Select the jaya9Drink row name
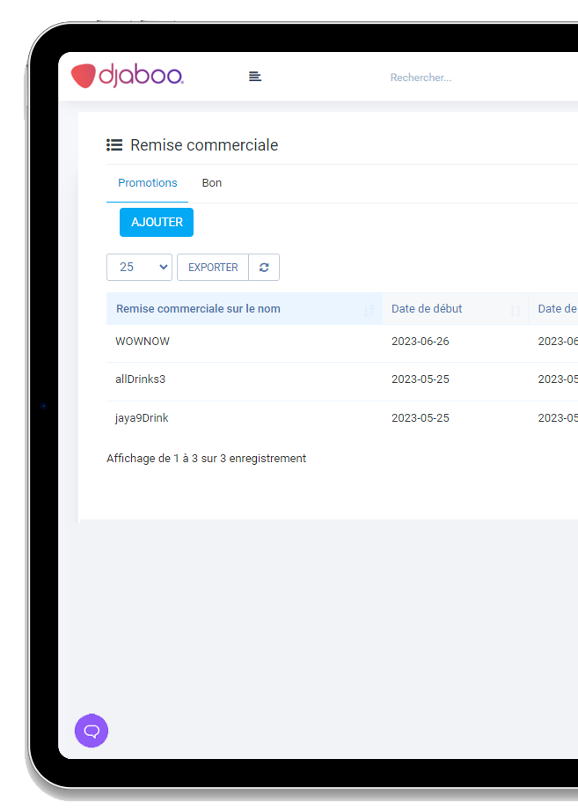Screen dimensions: 578x810 click(142, 418)
